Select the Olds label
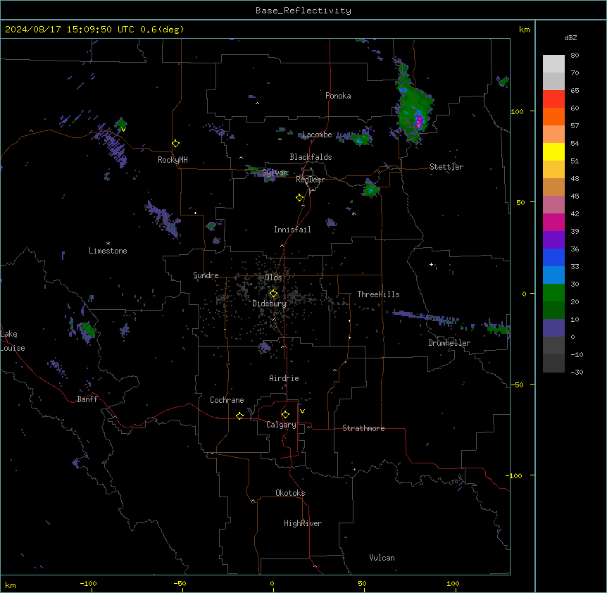Screen dimensions: 607x593 coord(273,277)
